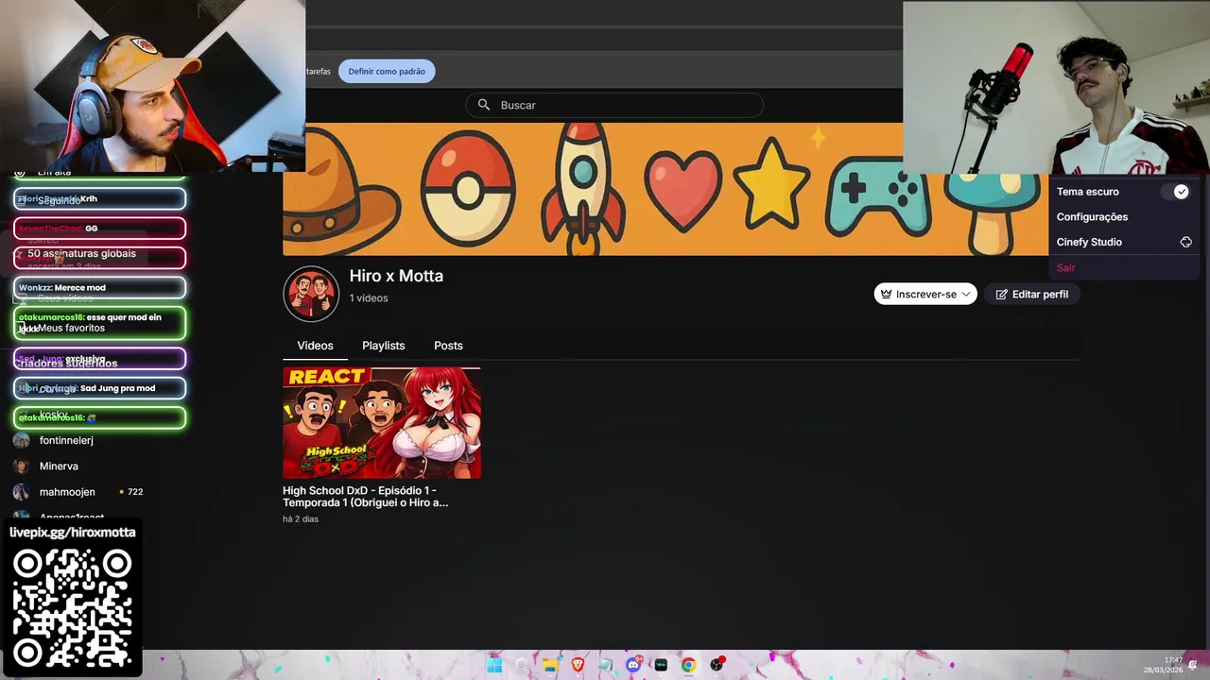1210x680 pixels.
Task: Click the '1 videos' count text
Action: click(x=369, y=298)
